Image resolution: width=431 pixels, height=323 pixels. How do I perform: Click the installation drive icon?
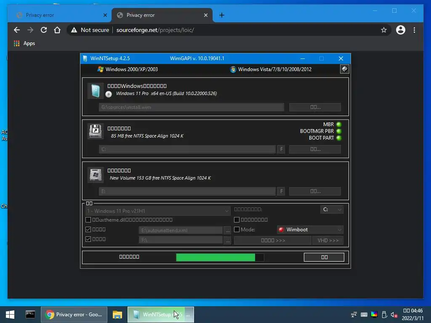[96, 175]
